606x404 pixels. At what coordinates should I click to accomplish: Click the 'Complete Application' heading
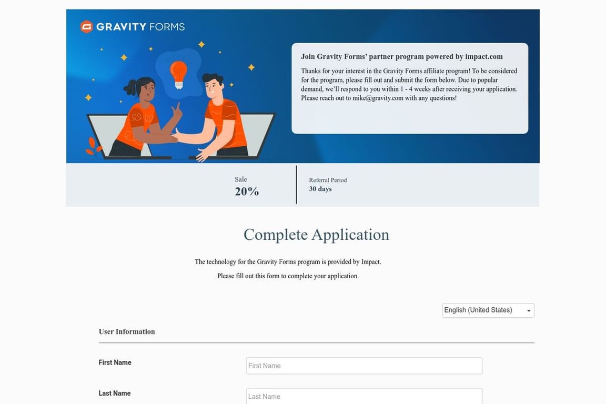316,235
